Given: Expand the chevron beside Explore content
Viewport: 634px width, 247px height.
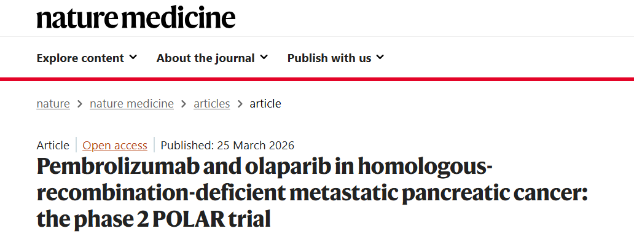Looking at the screenshot, I should [133, 58].
